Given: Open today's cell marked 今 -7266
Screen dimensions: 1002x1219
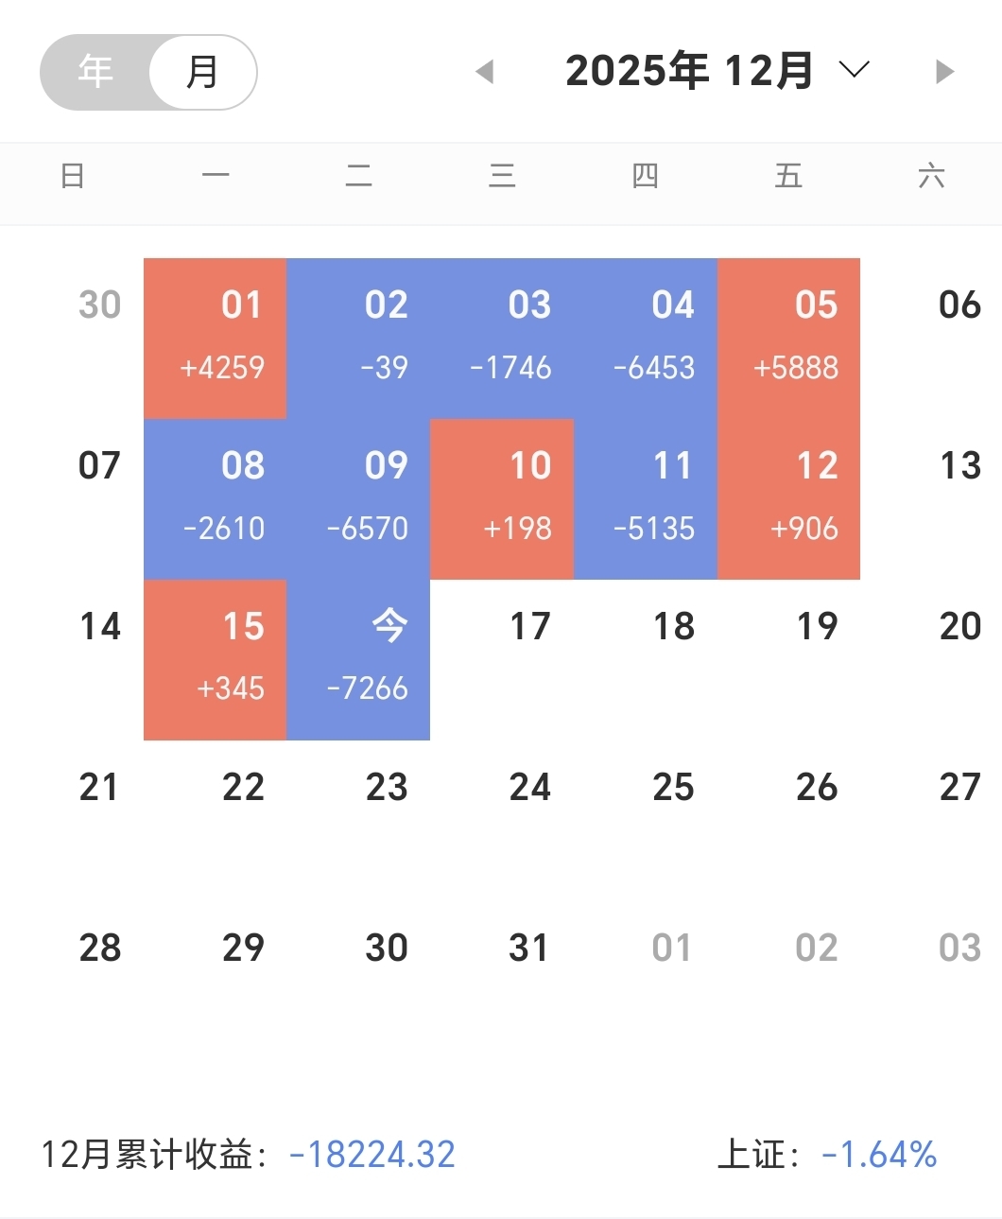Looking at the screenshot, I should [359, 660].
